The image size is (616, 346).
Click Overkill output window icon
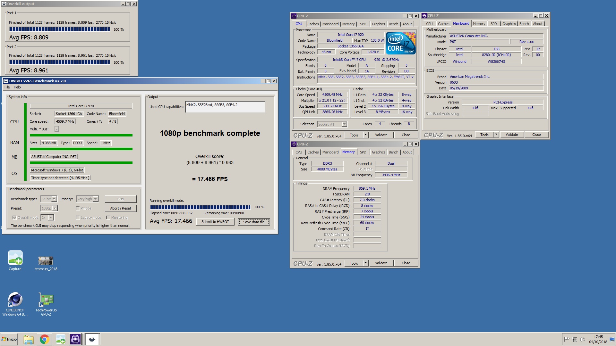pyautogui.click(x=4, y=4)
